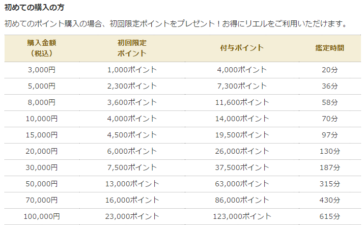
Task: Select the 615分 reading time cell
Action: (329, 216)
